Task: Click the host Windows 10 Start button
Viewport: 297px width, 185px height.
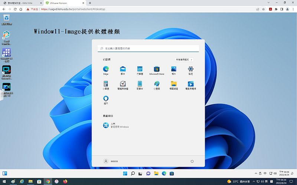Action: tap(4, 182)
